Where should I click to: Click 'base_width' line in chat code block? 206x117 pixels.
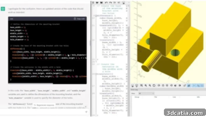18,27
